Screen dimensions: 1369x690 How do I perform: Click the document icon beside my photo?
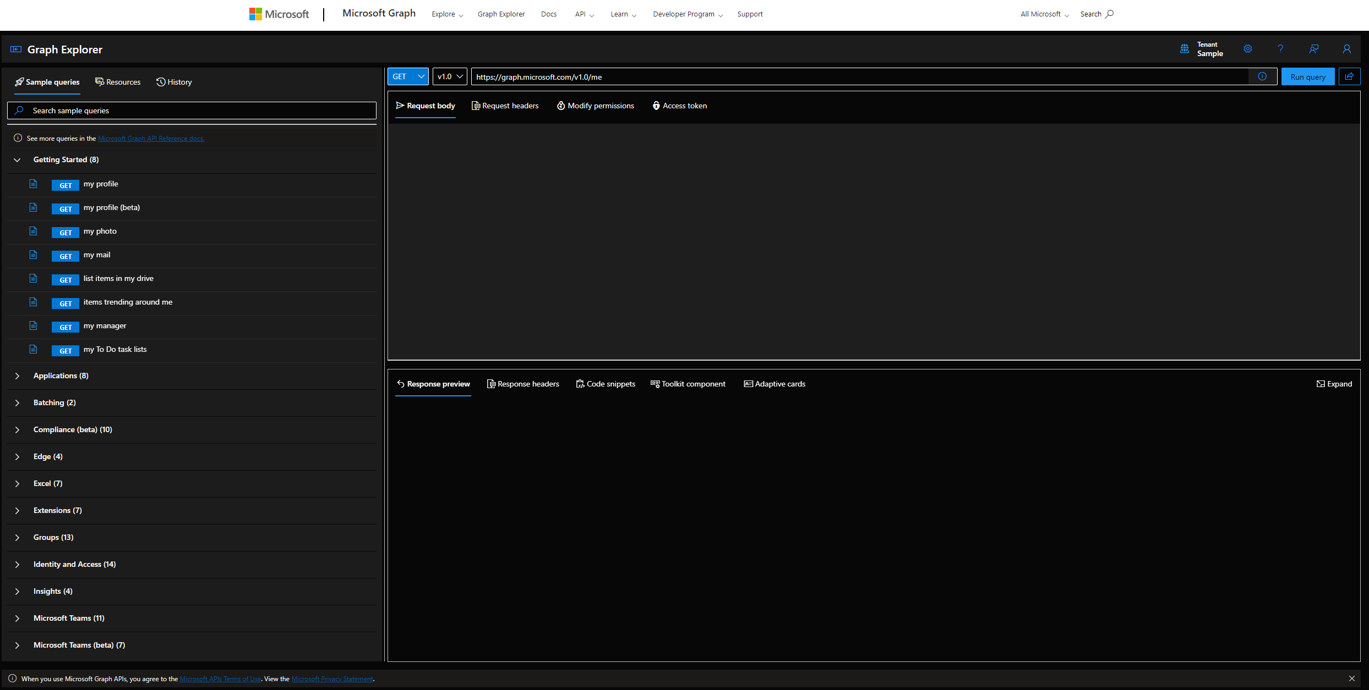pos(34,231)
